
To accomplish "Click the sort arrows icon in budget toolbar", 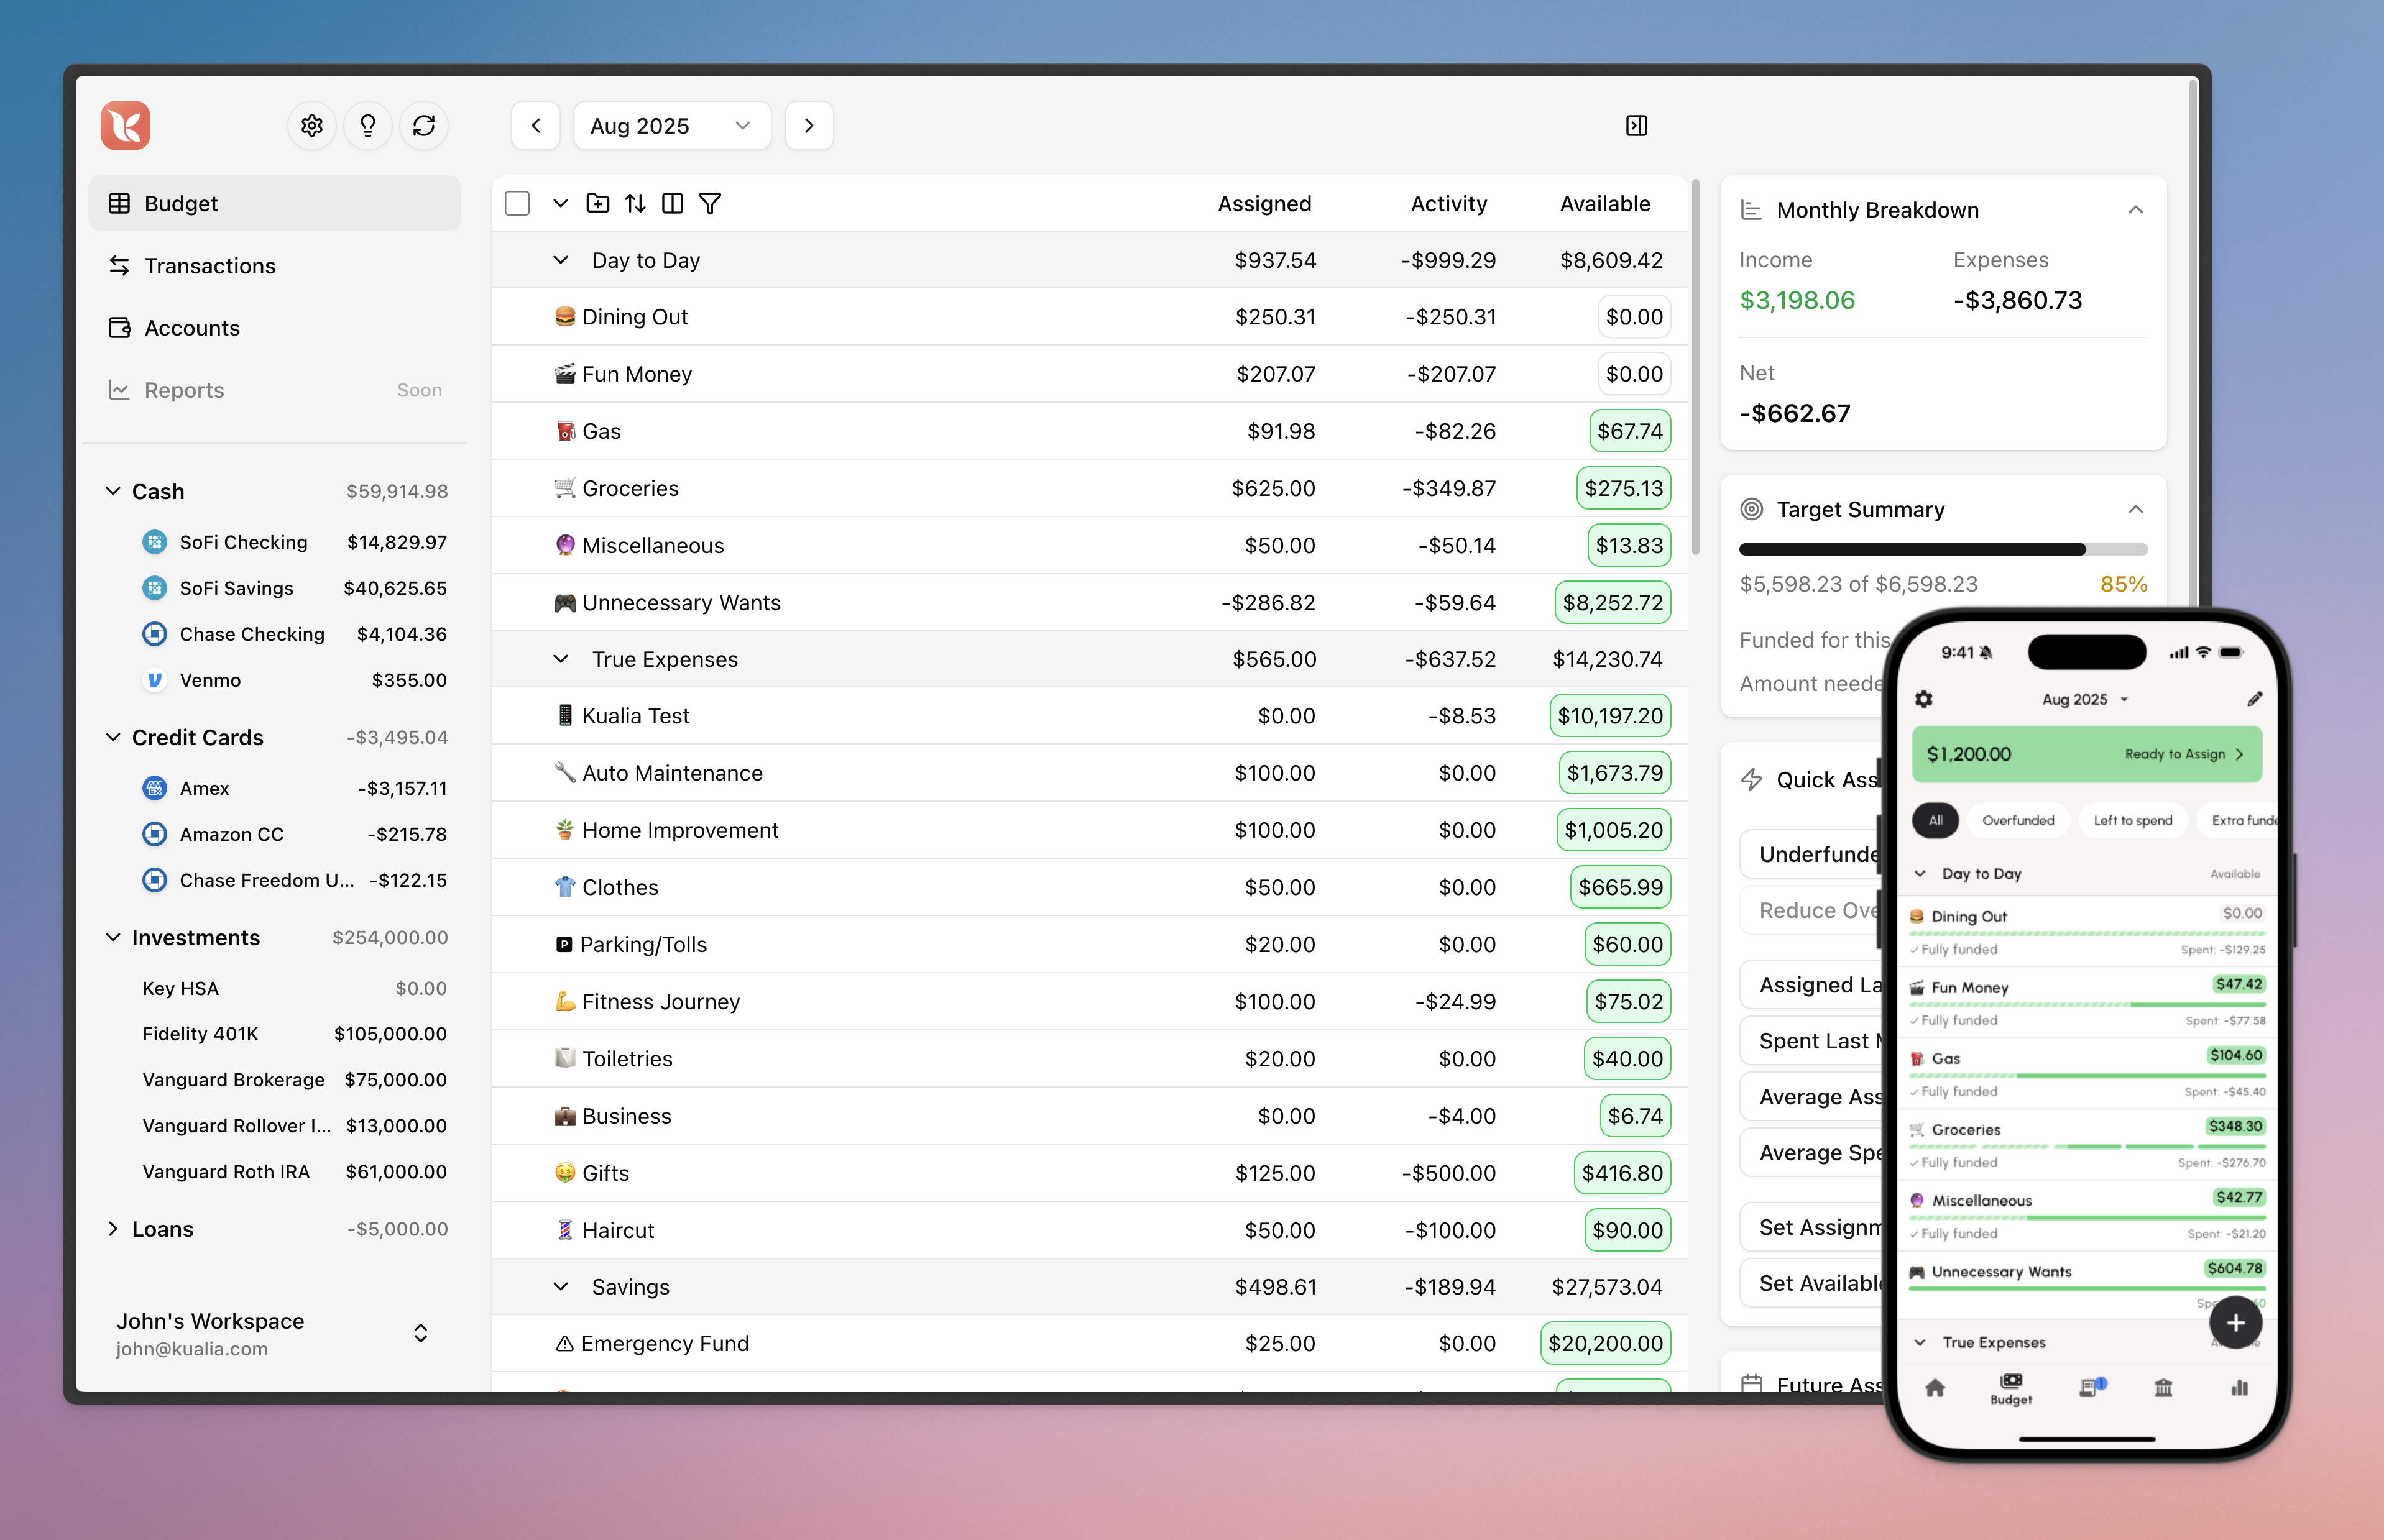I will [x=635, y=204].
